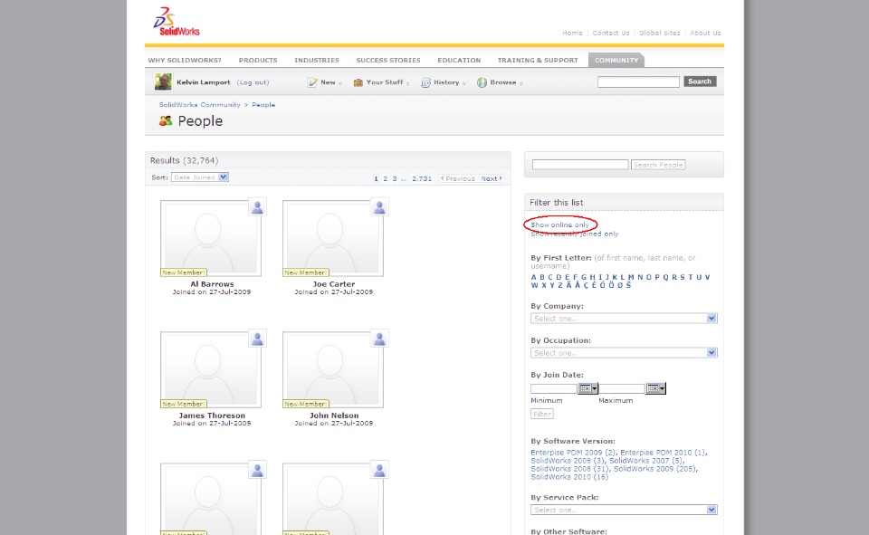
Task: Click the person icon on John Nelson's card
Action: point(379,339)
